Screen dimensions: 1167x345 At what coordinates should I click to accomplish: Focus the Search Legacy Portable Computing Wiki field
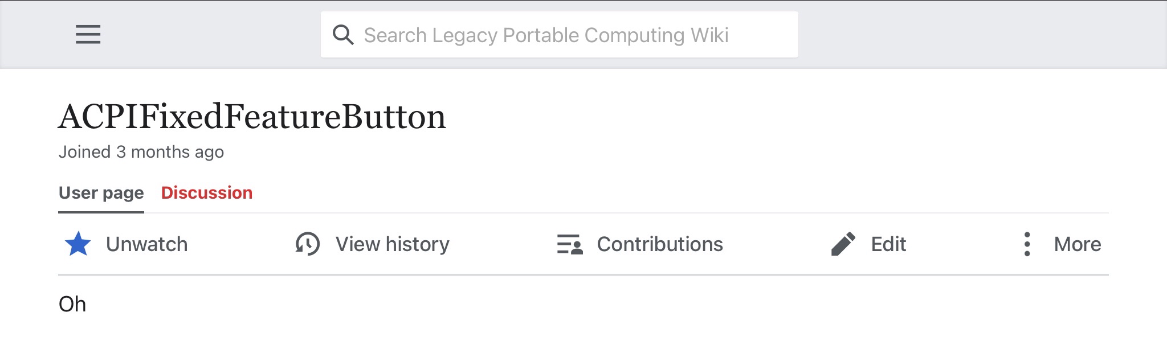[559, 35]
